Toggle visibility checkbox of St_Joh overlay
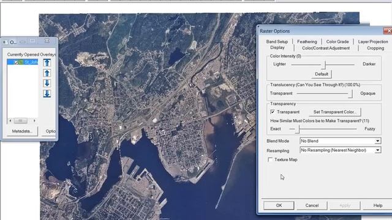The width and height of the screenshot is (392, 220). pyautogui.click(x=16, y=62)
